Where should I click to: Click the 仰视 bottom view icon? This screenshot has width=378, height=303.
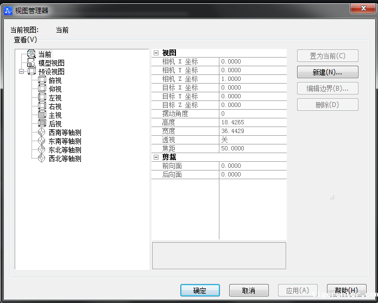[42, 89]
